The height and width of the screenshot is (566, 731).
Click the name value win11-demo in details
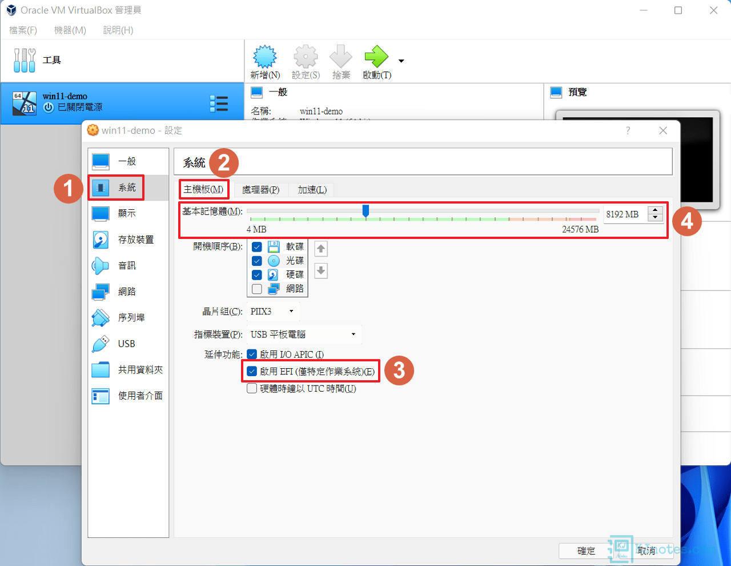[321, 111]
